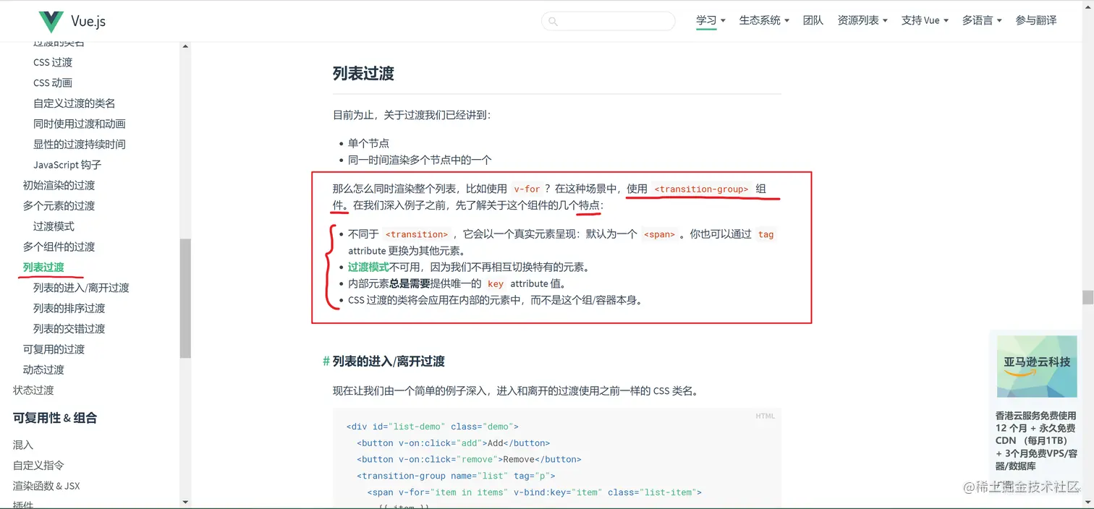This screenshot has height=509, width=1094.
Task: Open 过渡模式 sidebar sub-item
Action: pyautogui.click(x=54, y=226)
